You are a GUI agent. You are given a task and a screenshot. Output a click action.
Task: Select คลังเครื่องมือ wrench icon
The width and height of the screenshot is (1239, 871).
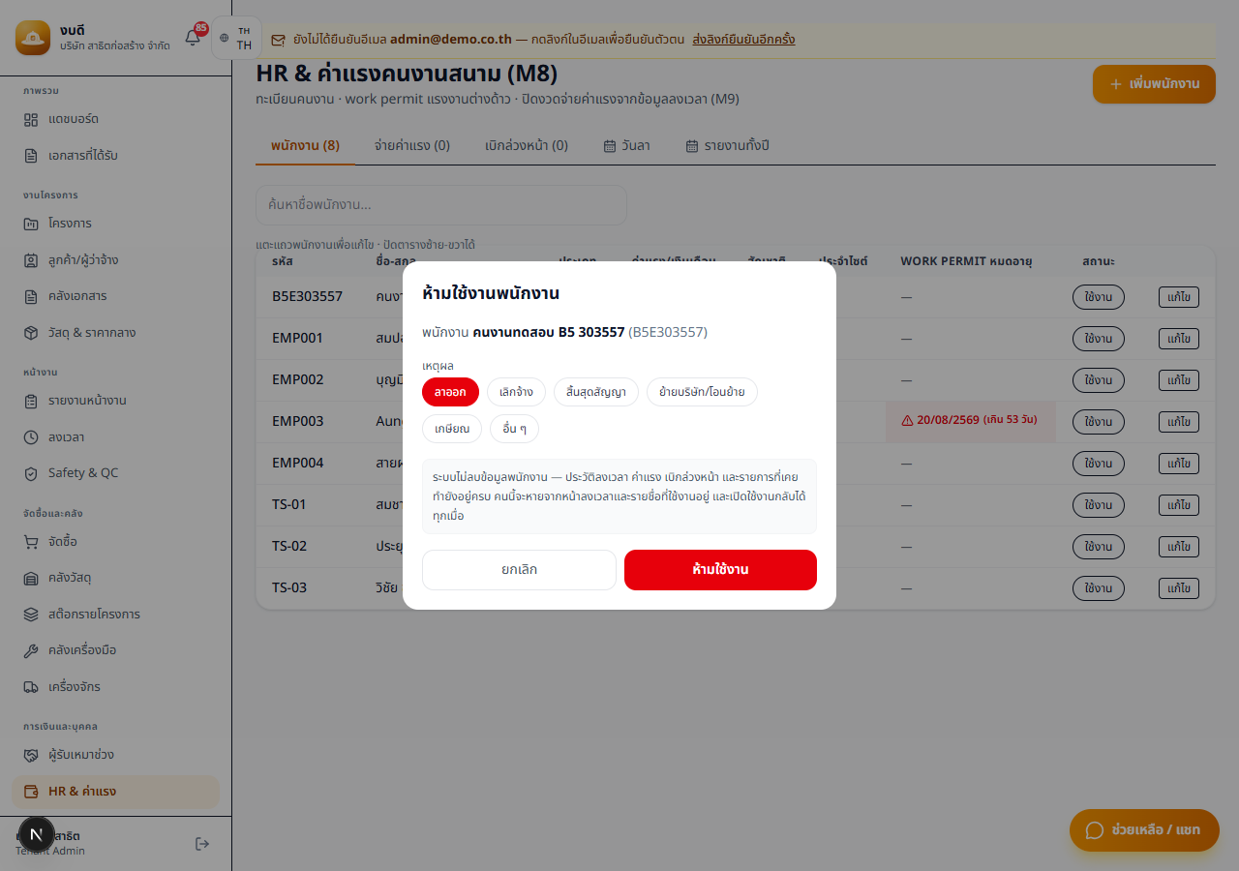pyautogui.click(x=31, y=650)
